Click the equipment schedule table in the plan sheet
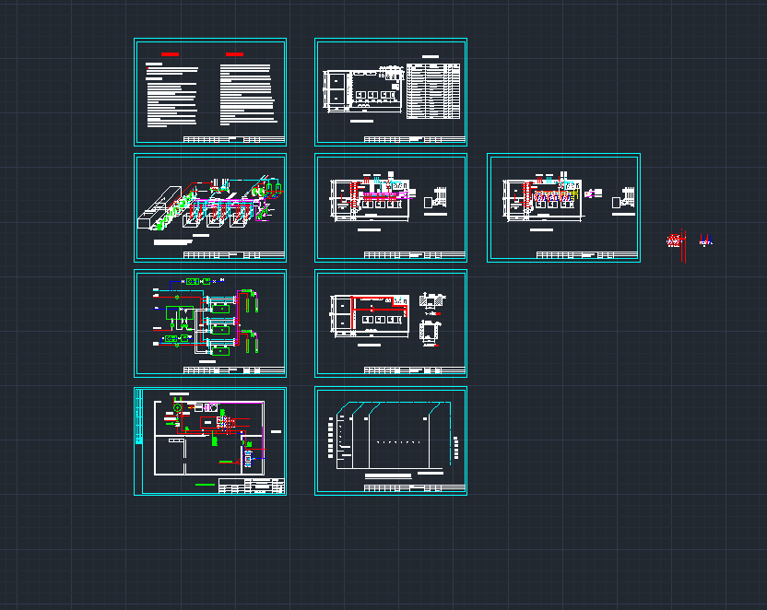 [433, 91]
